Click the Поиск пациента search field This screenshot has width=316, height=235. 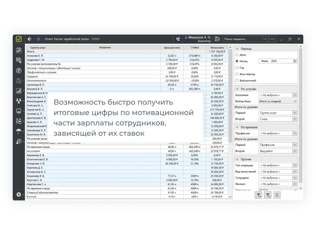click(x=243, y=39)
